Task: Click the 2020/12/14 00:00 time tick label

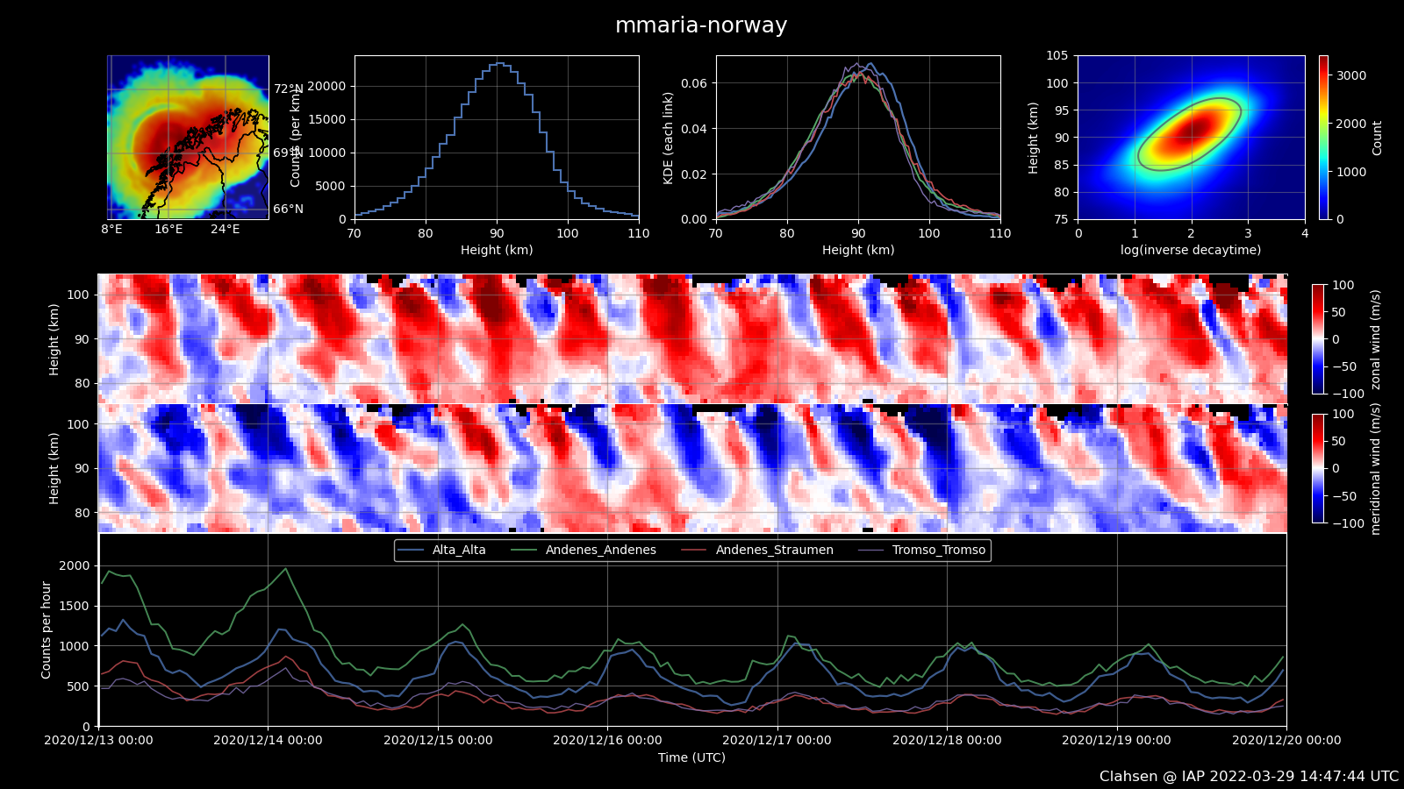Action: (268, 740)
